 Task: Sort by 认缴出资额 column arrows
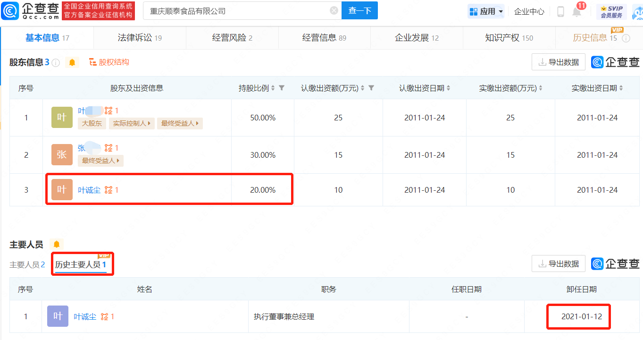coord(362,88)
